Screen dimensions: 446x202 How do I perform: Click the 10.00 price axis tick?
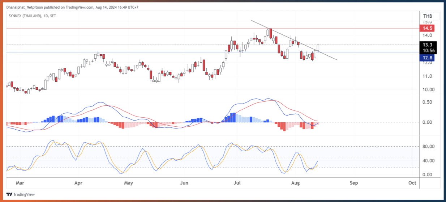pos(428,90)
